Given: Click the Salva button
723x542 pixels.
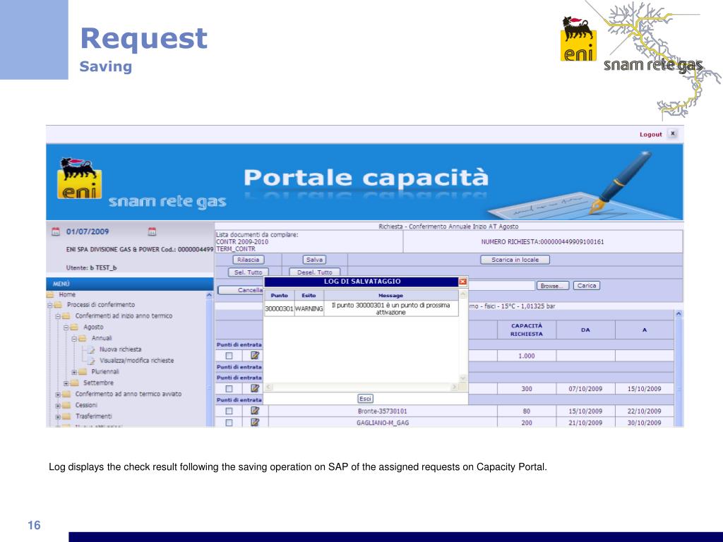Looking at the screenshot, I should (314, 260).
